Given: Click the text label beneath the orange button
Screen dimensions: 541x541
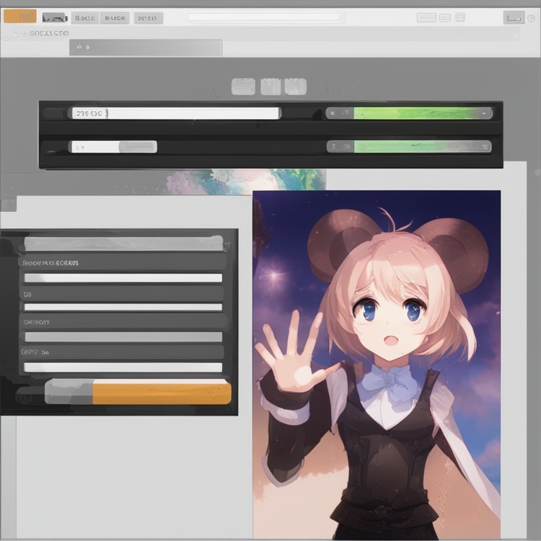Looking at the screenshot, I should [49, 34].
